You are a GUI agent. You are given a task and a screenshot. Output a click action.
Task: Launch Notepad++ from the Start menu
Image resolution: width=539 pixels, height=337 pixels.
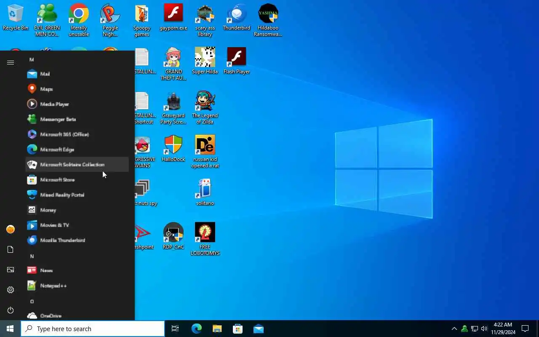point(77,286)
